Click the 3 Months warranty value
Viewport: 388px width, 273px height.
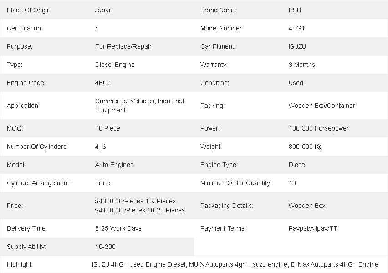(x=301, y=65)
